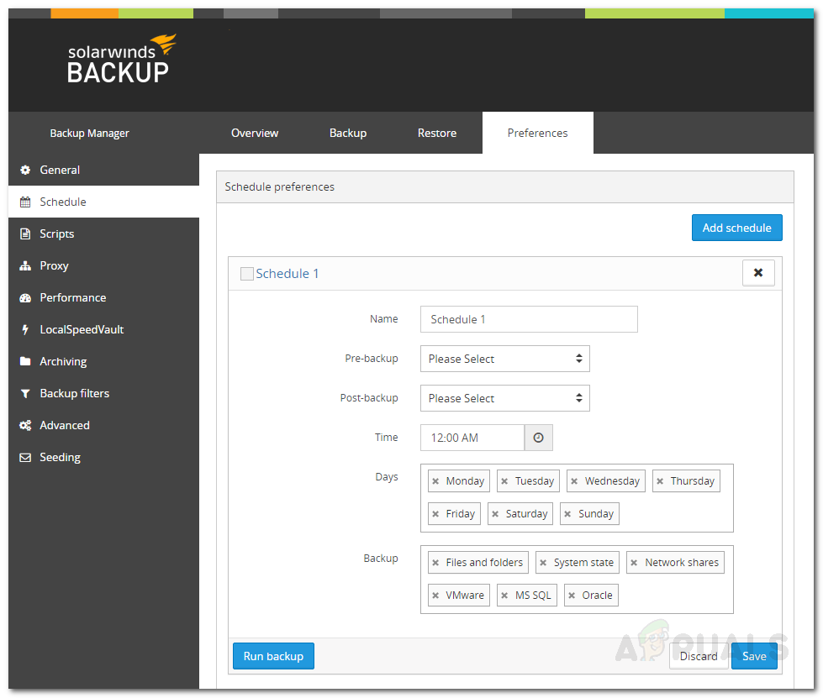Delete Schedule 1 with the X button
The image size is (823, 698).
(x=758, y=273)
